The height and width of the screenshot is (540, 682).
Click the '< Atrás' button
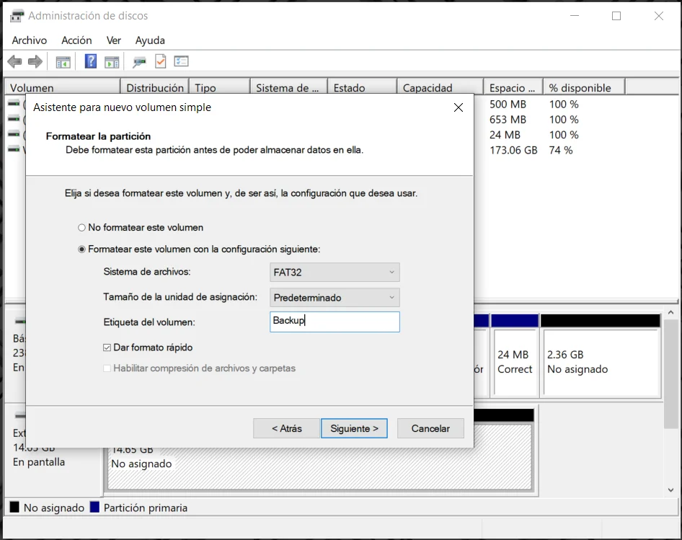(x=286, y=428)
